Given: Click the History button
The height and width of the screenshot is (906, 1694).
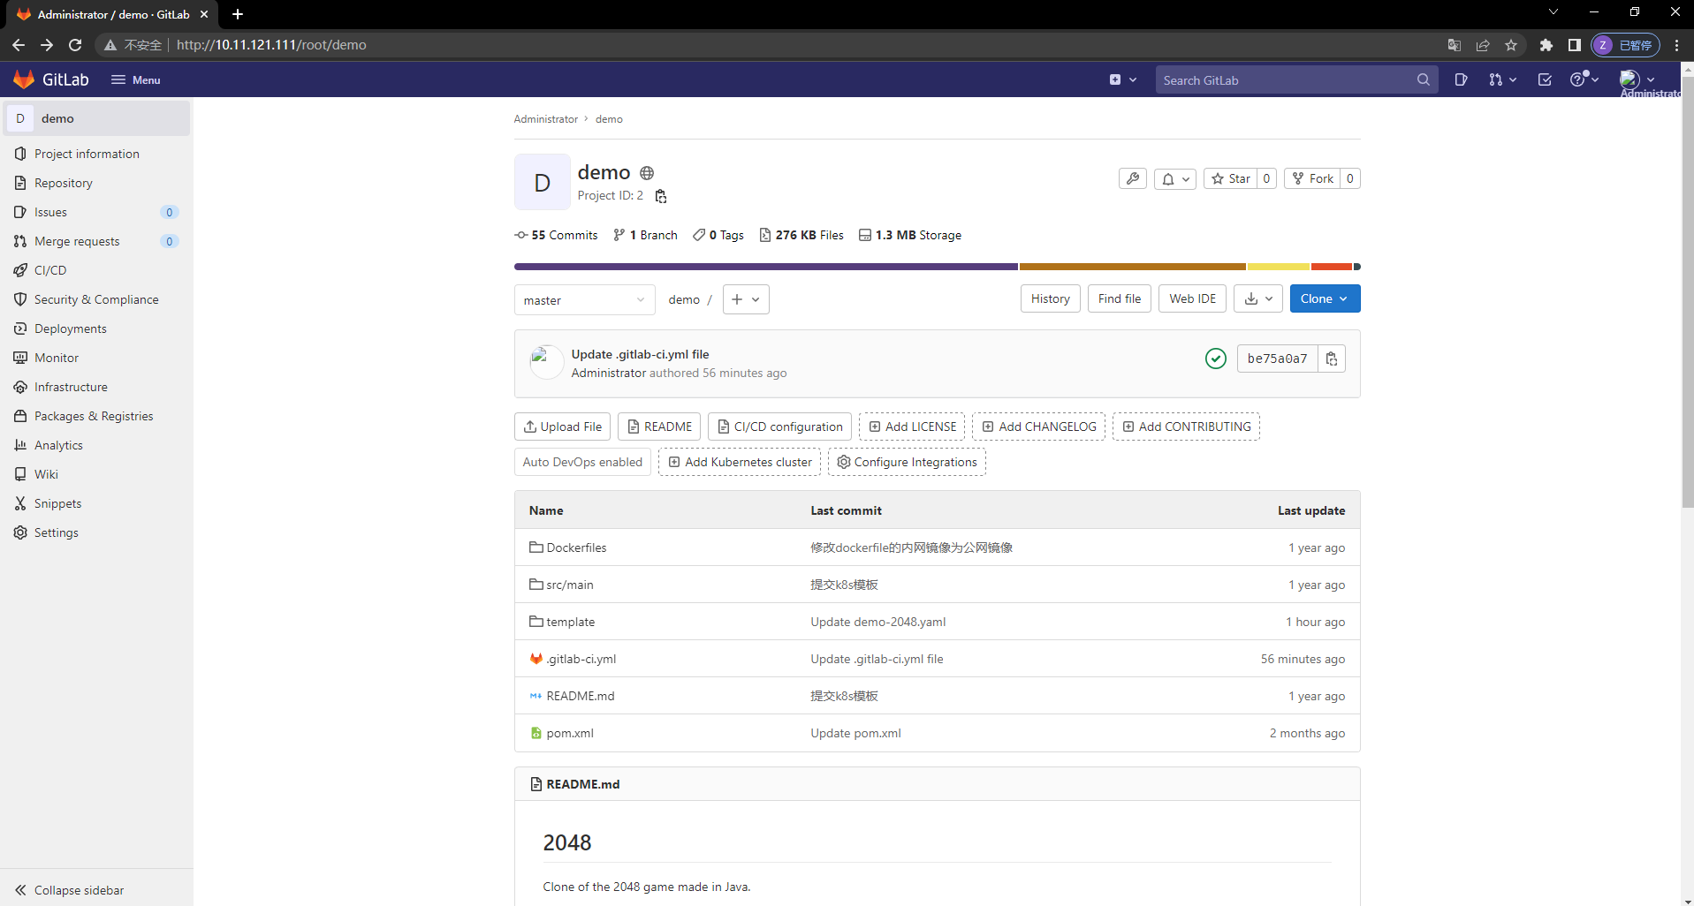Looking at the screenshot, I should click(1050, 298).
